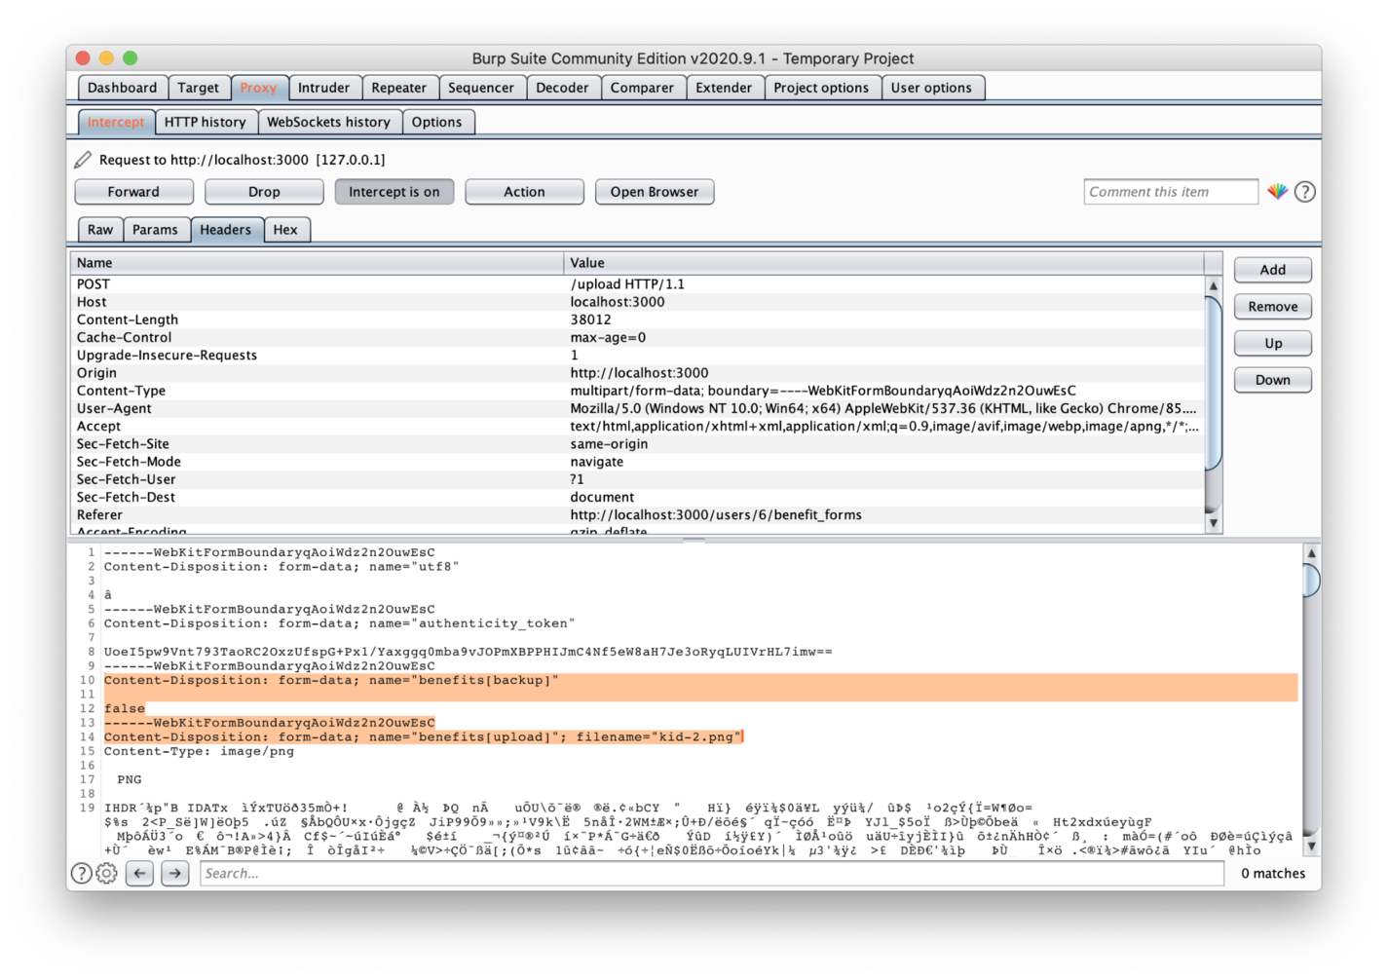The image size is (1388, 979).
Task: Forward the intercepted request
Action: [133, 192]
